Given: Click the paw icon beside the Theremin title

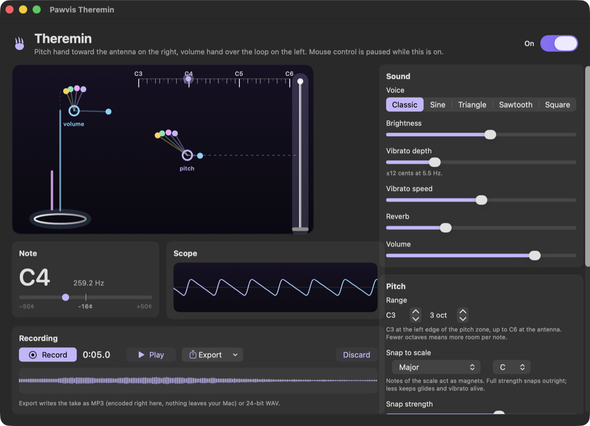Looking at the screenshot, I should (x=20, y=44).
